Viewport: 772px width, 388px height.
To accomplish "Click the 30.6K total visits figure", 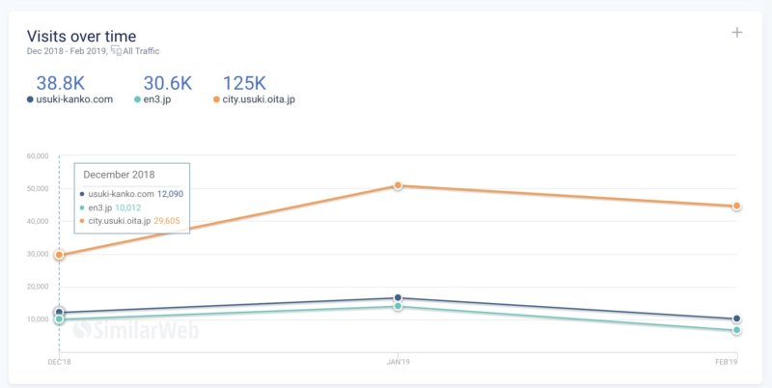I will 168,83.
